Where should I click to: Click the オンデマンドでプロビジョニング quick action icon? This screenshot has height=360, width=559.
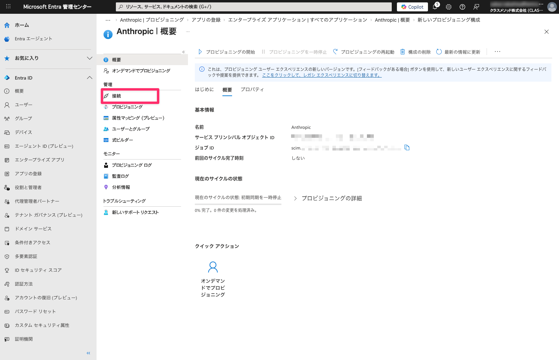click(x=213, y=267)
